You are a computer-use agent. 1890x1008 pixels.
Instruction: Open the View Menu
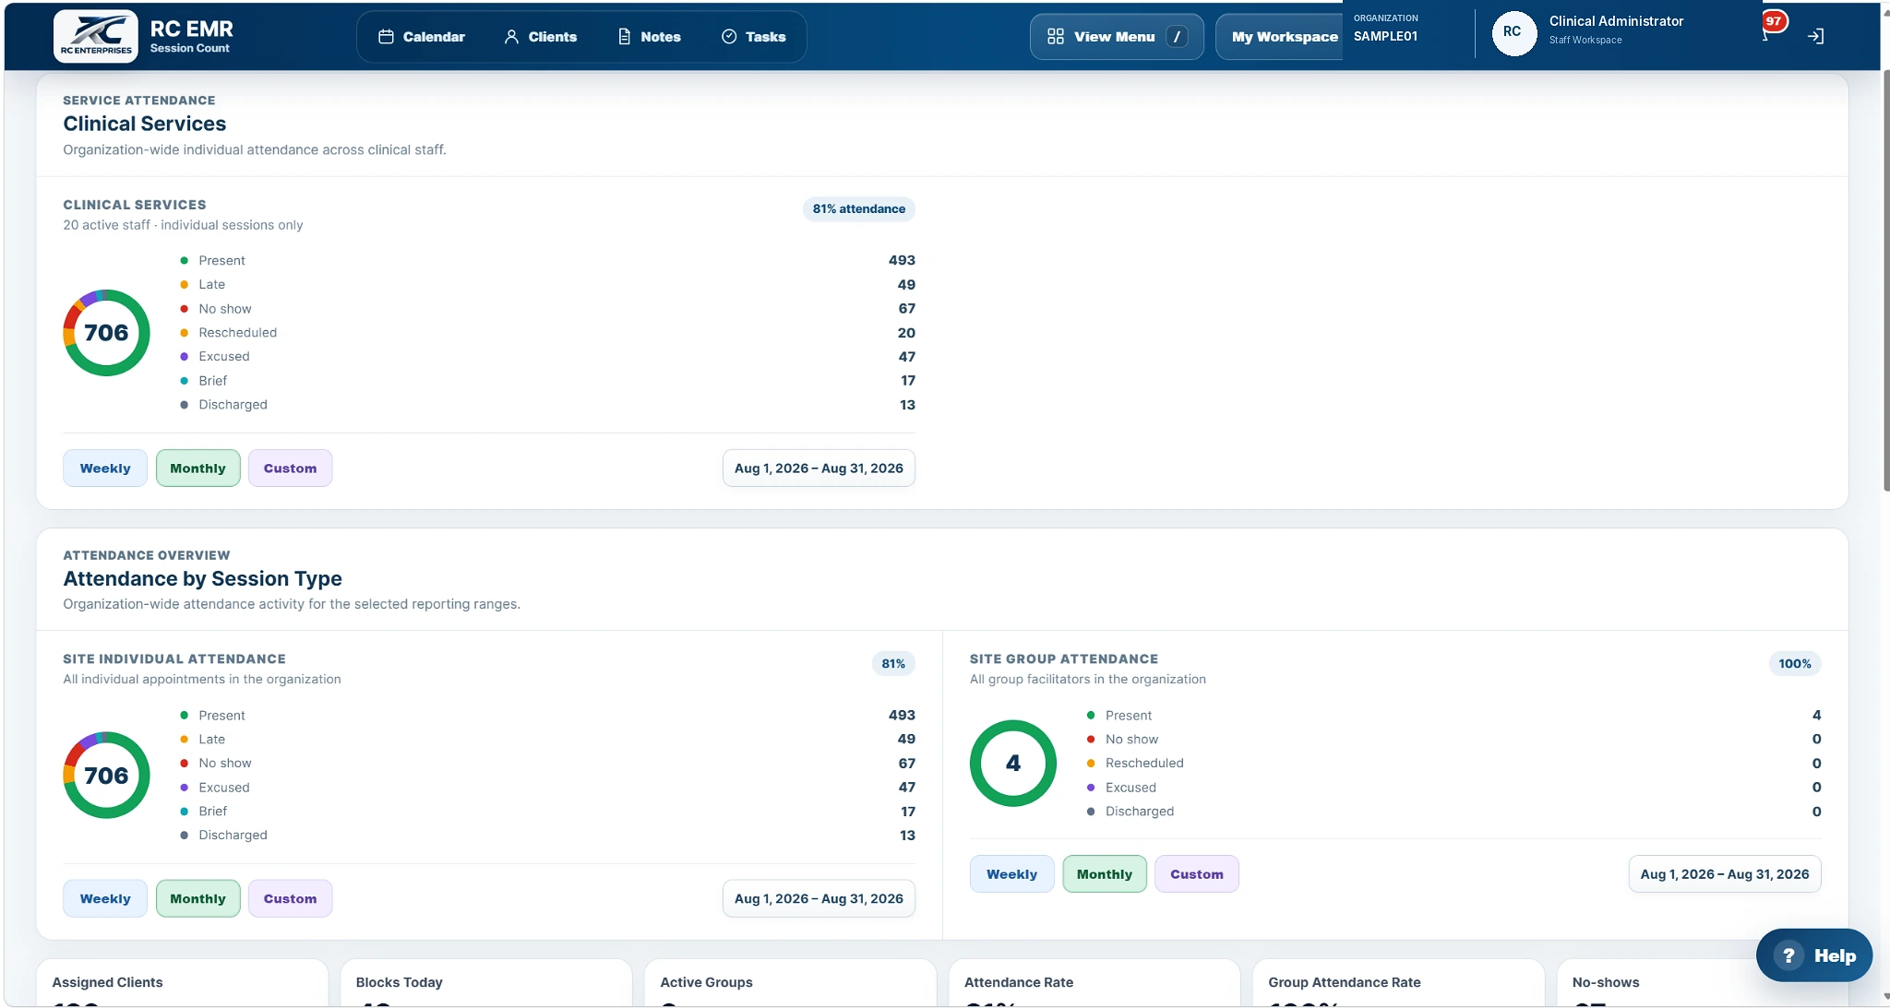click(1117, 37)
